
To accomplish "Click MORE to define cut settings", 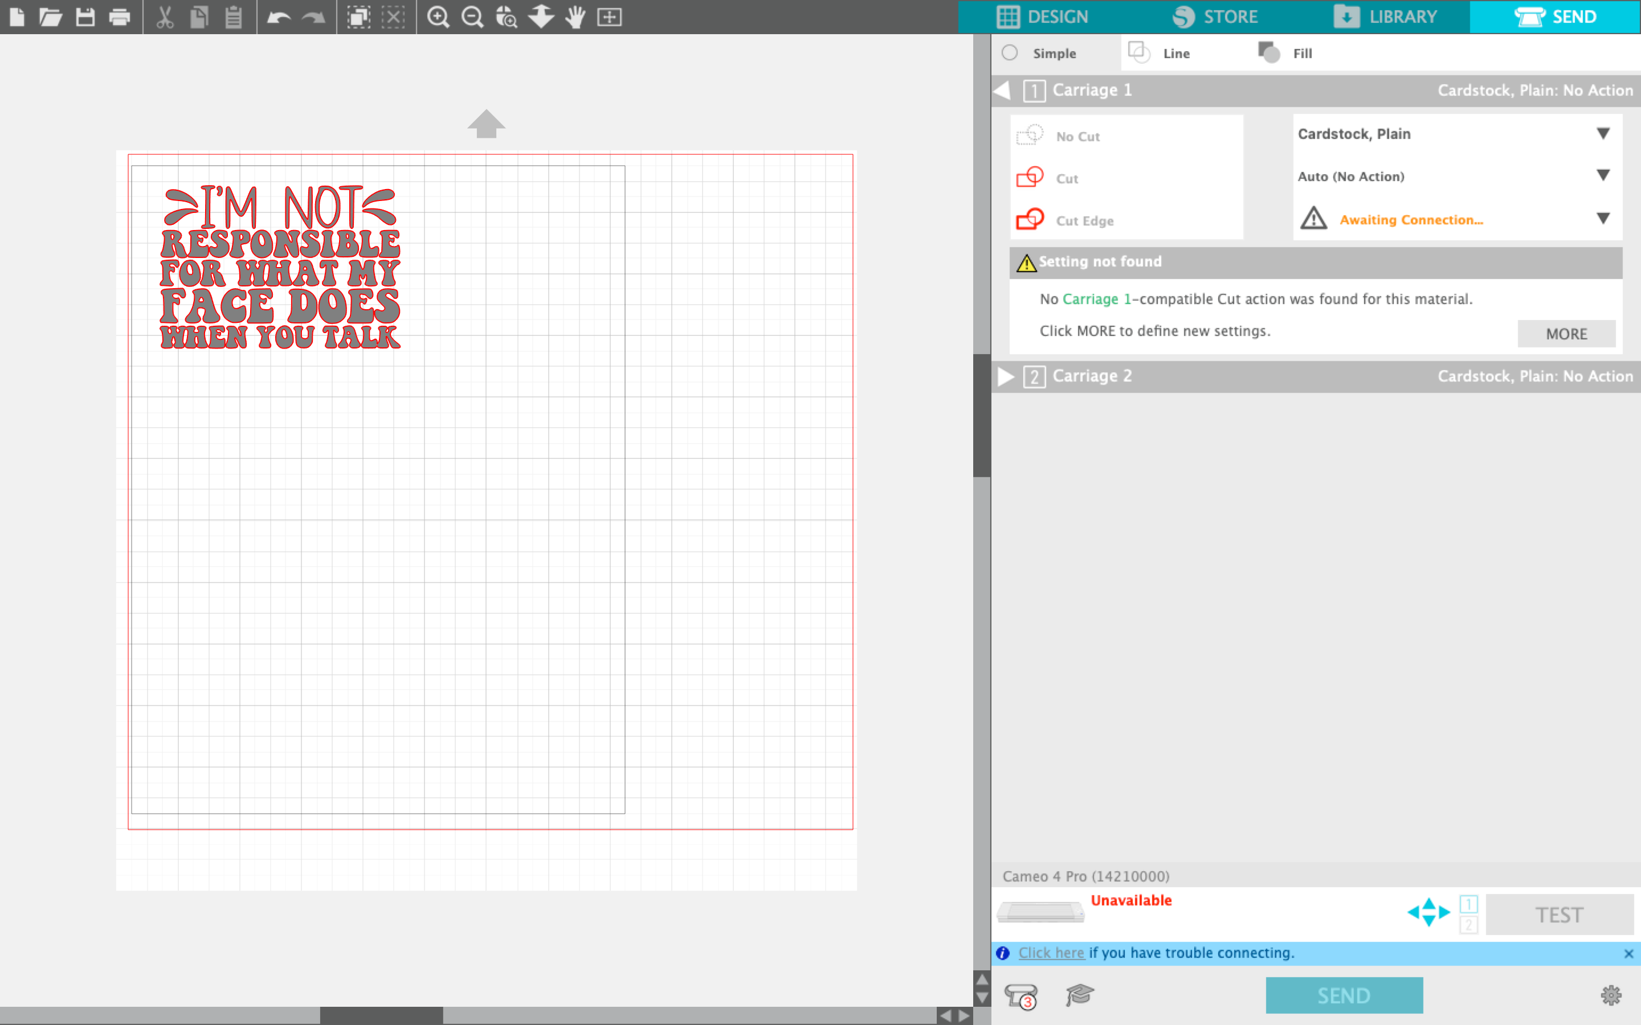I will coord(1566,333).
